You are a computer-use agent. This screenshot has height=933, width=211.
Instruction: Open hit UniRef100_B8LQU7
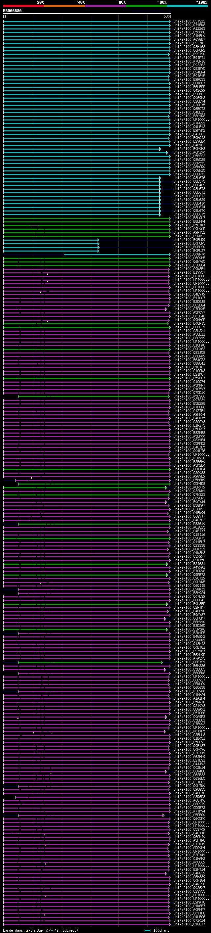[189, 218]
